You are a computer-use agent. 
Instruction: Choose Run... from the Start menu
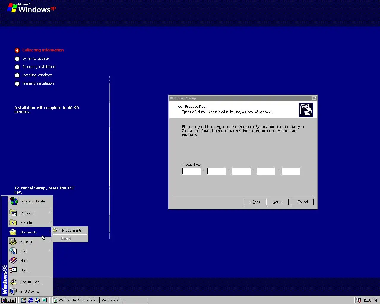pyautogui.click(x=30, y=270)
